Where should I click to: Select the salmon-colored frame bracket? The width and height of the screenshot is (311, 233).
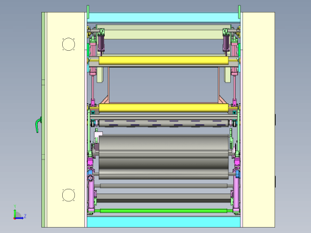[x=164, y=85]
